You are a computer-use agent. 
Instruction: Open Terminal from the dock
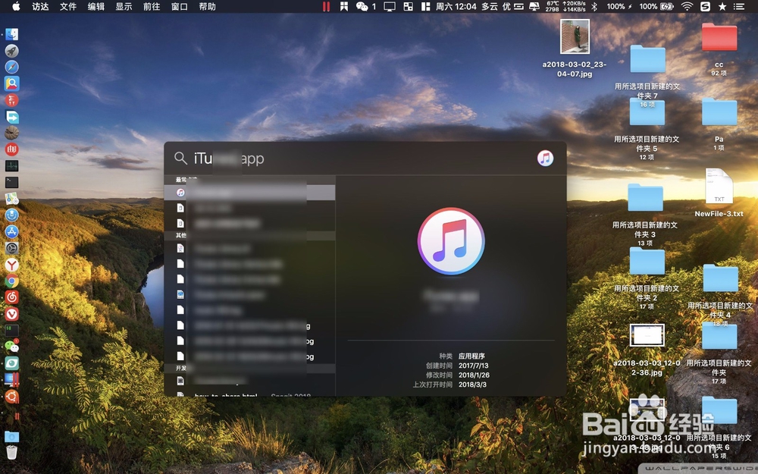click(x=11, y=182)
